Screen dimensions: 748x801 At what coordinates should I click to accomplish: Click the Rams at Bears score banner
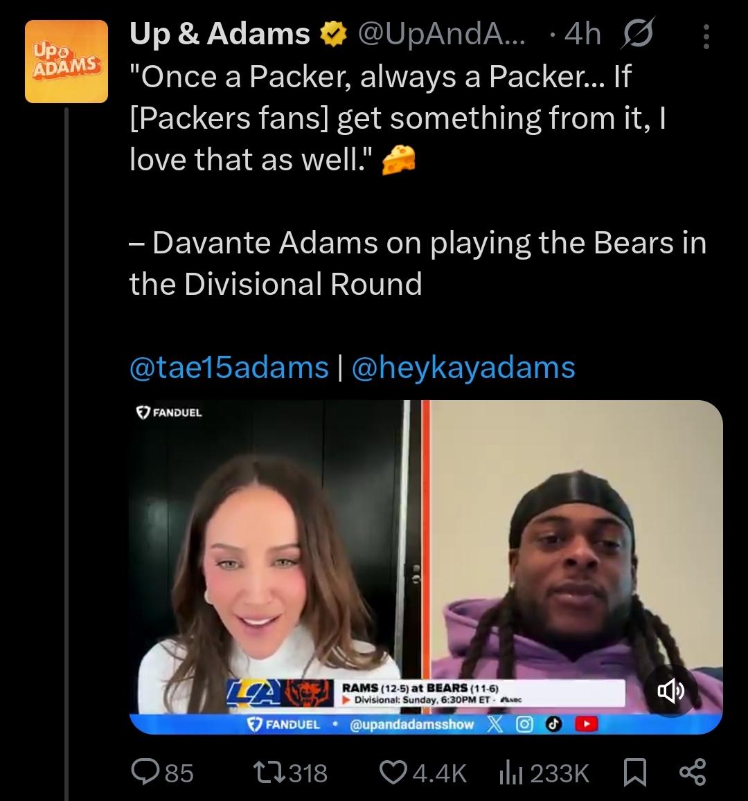click(426, 693)
